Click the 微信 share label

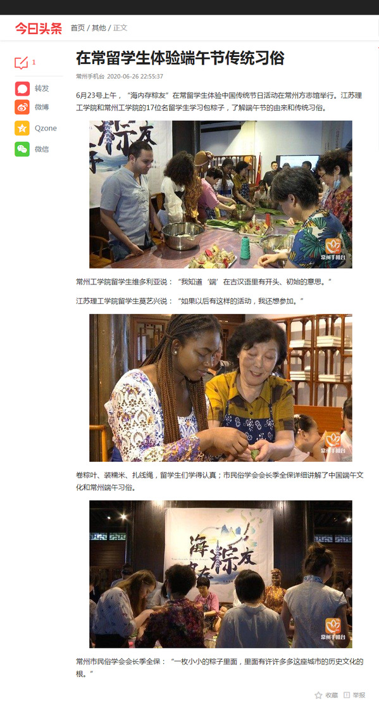pyautogui.click(x=42, y=149)
